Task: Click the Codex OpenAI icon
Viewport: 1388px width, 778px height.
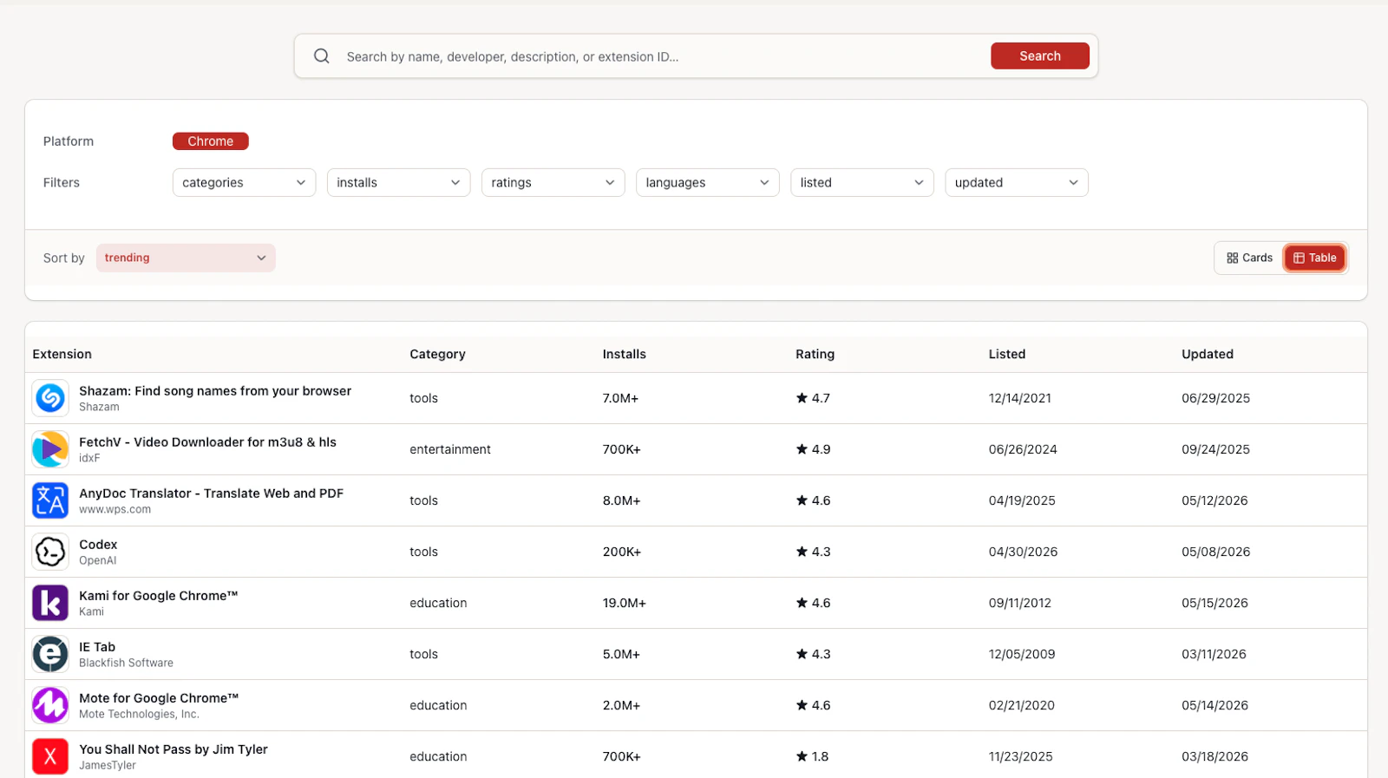Action: (x=50, y=552)
